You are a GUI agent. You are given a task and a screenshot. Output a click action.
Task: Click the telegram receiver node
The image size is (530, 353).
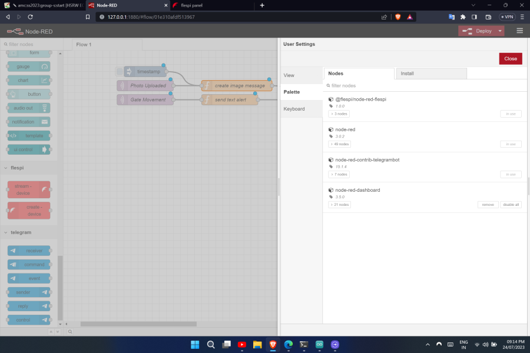coord(28,250)
